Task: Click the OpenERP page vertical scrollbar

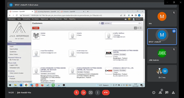Action: click(144, 39)
